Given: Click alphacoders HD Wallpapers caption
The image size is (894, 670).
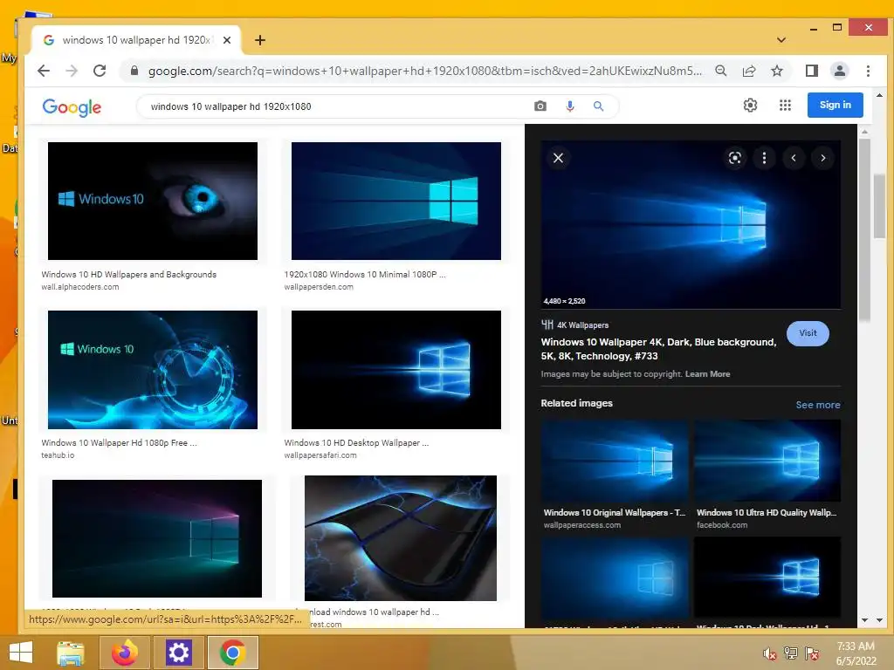Looking at the screenshot, I should (129, 274).
